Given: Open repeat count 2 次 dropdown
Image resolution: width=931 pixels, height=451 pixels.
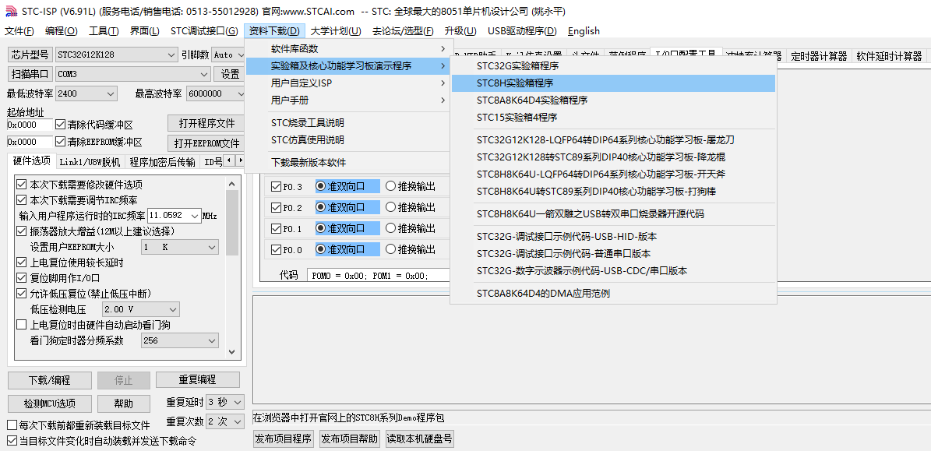Looking at the screenshot, I should (225, 422).
